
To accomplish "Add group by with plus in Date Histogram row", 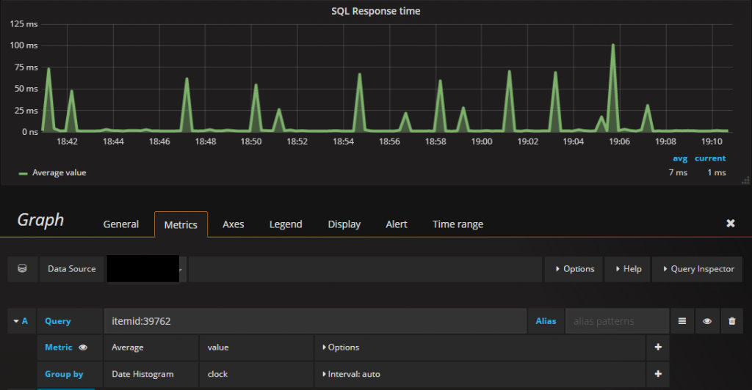I will coord(658,374).
